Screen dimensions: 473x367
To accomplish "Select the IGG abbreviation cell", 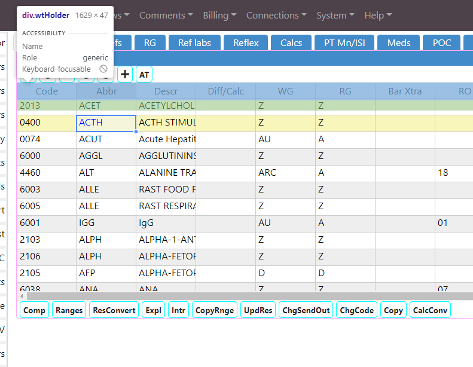I will click(x=106, y=223).
